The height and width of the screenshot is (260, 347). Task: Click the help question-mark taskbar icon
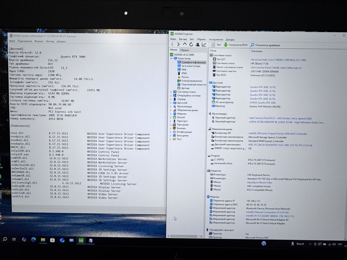264,243
